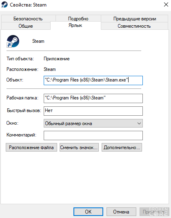This screenshot has height=218, width=171.
Task: Open the Предыдущие версии tab
Action: [135, 19]
